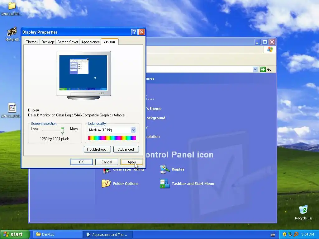Select the Settings tab
This screenshot has height=239, width=319.
(109, 41)
